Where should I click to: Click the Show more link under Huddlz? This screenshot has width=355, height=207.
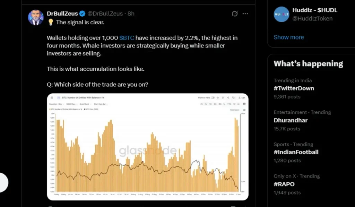(x=289, y=37)
